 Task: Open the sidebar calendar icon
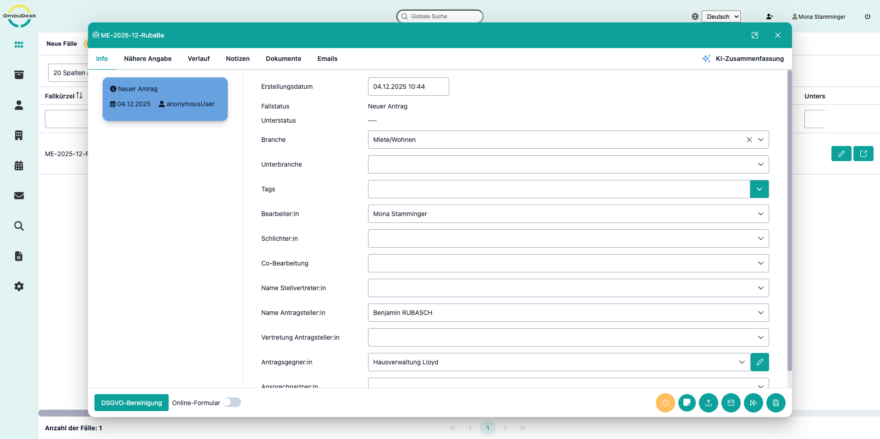[19, 166]
